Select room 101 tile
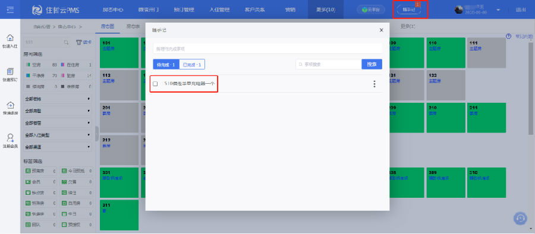535x234 pixels. (x=119, y=52)
